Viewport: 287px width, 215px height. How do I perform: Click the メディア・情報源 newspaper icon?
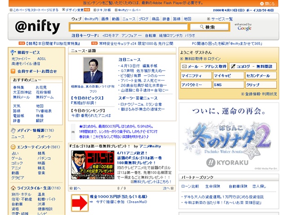(13, 130)
